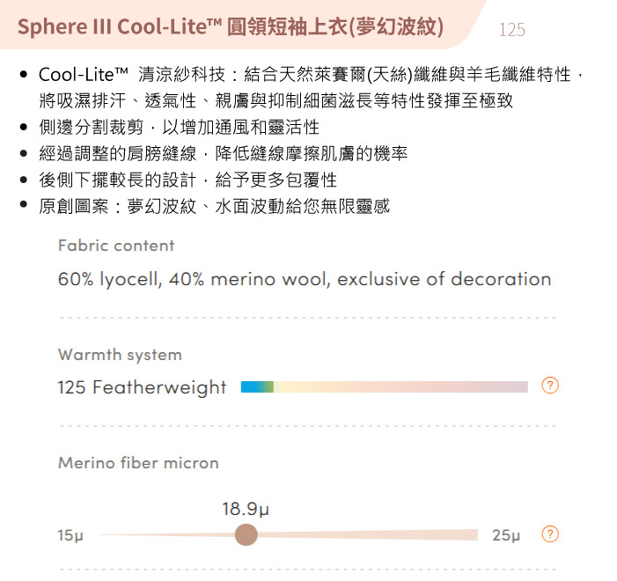Click the 18.9μ value label above handle
This screenshot has height=581, width=617.
click(246, 509)
